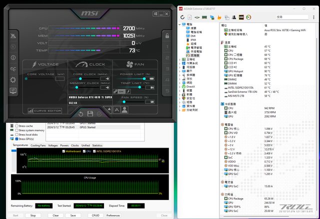Enable the Stress system memory checkbox
Image resolution: width=320 pixels, height=219 pixels.
(x=17, y=130)
